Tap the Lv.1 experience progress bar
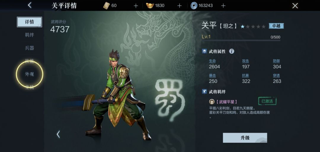 (241, 40)
